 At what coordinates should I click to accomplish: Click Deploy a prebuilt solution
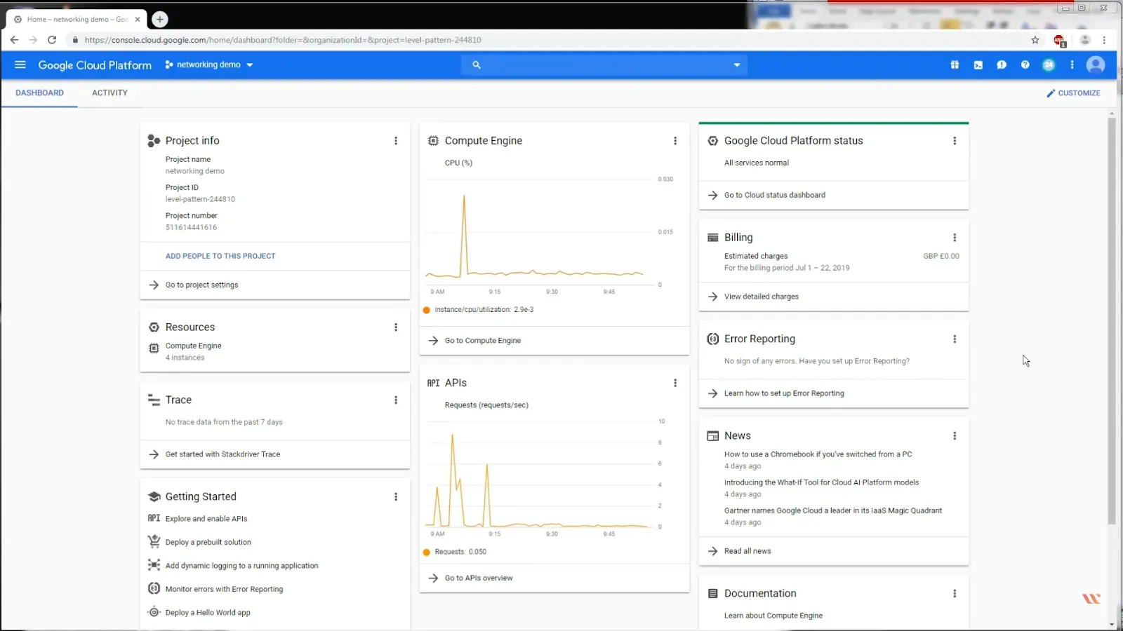coord(208,542)
